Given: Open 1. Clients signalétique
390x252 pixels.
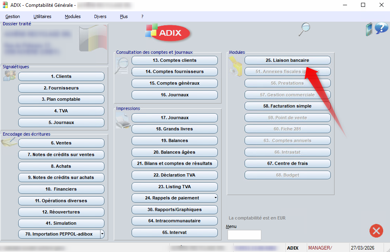Looking at the screenshot, I should pyautogui.click(x=61, y=76).
